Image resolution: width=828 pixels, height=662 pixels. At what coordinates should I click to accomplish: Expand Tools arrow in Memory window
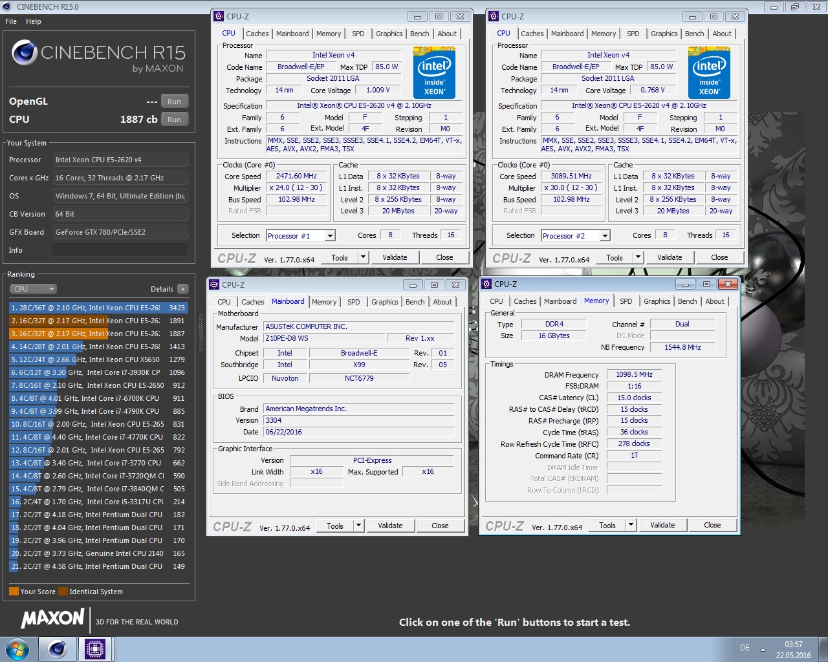pyautogui.click(x=631, y=525)
